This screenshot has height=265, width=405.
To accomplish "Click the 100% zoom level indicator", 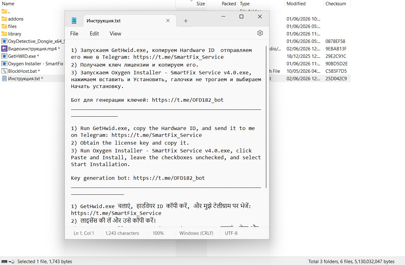I will [x=158, y=233].
